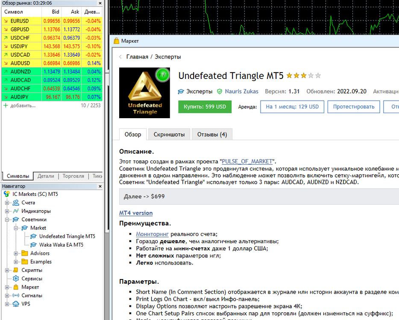This screenshot has width=399, height=320.
Task: Expand the Advisors folder node
Action: point(16,253)
